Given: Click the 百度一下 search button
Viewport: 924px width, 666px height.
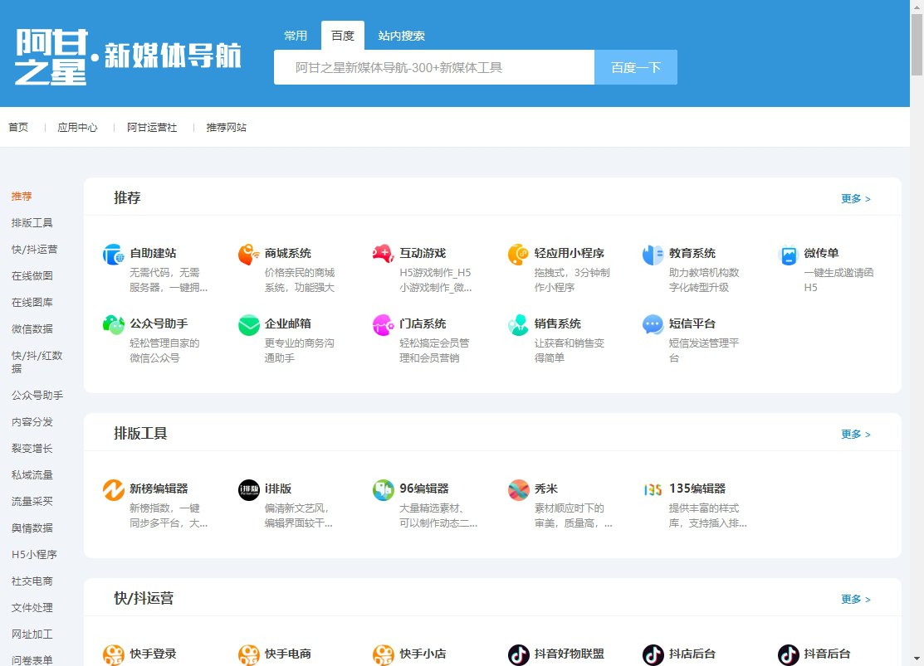Looking at the screenshot, I should click(635, 67).
